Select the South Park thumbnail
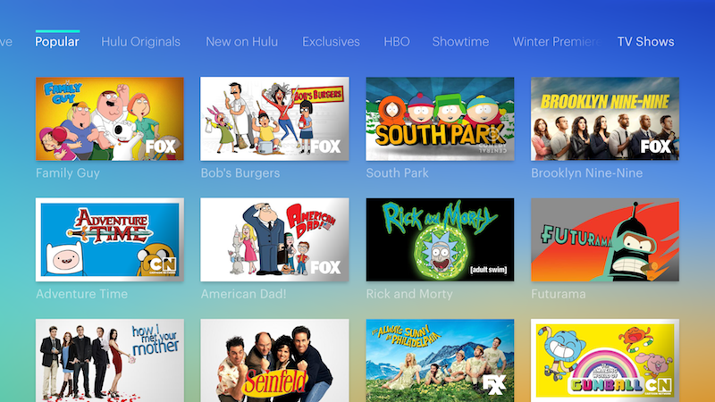This screenshot has width=715, height=402. tap(440, 119)
